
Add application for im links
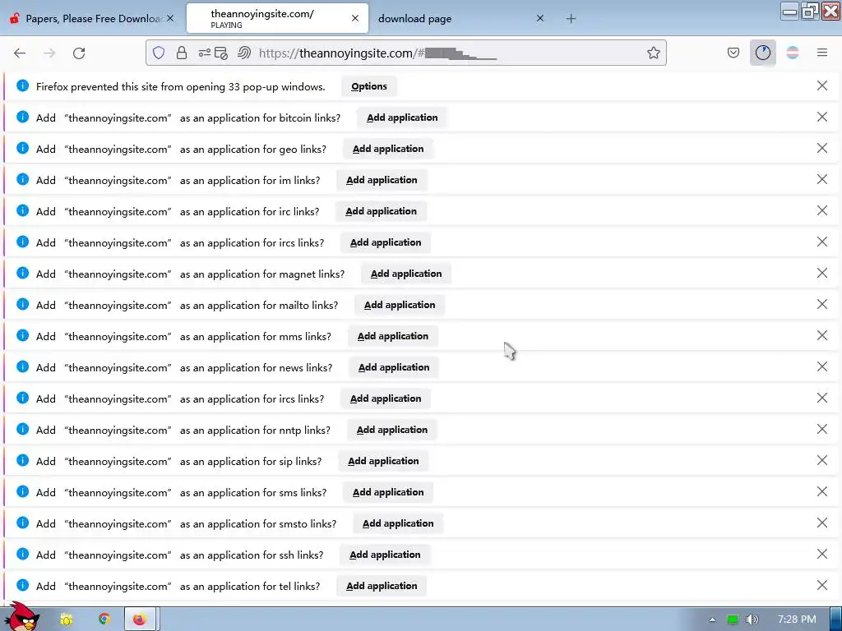382,180
